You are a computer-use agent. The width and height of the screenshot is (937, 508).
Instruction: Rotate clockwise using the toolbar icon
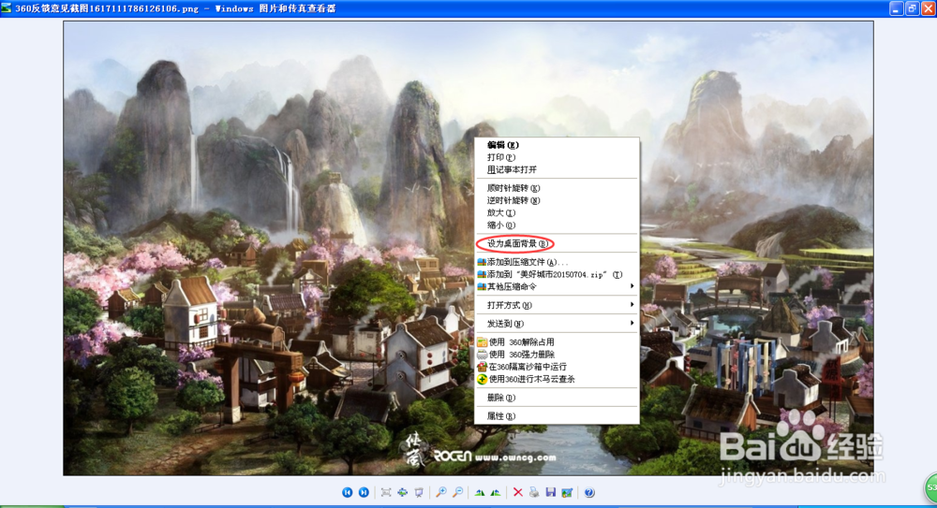pos(479,492)
